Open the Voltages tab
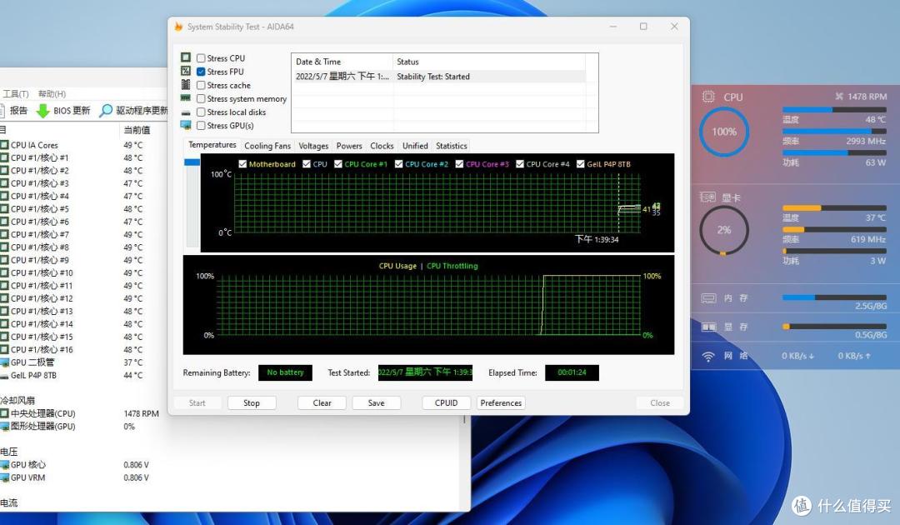The width and height of the screenshot is (900, 525). 313,146
